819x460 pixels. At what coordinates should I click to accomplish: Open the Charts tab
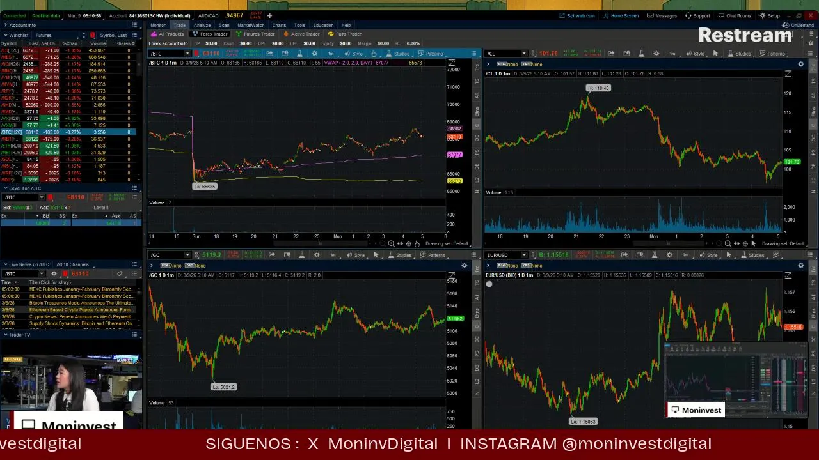point(279,25)
